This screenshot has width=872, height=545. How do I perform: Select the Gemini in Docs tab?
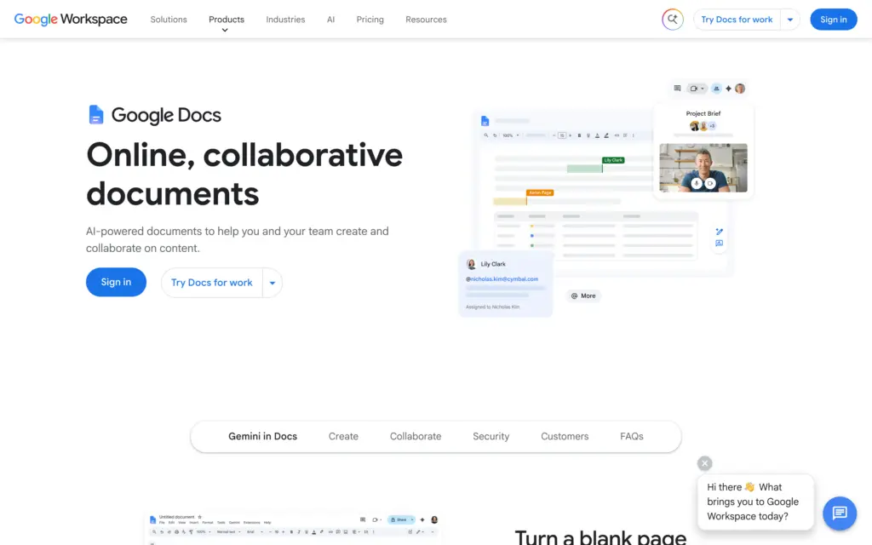(x=262, y=437)
